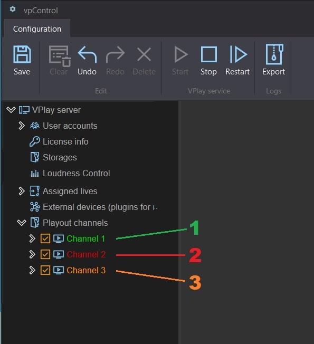Expand the Channel 2 node
Image resolution: width=314 pixels, height=344 pixels.
(x=32, y=254)
